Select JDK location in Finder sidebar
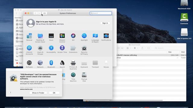Viewport: 193px width, 108px height. 20,52
